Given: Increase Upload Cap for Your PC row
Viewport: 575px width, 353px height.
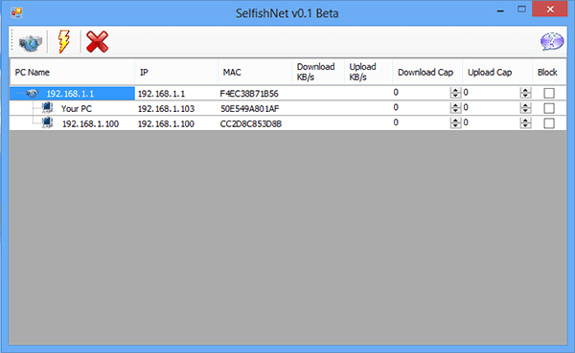Looking at the screenshot, I should coord(525,105).
